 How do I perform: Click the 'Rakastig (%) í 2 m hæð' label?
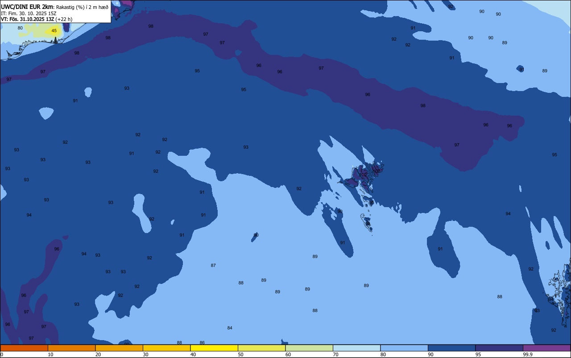(x=82, y=7)
